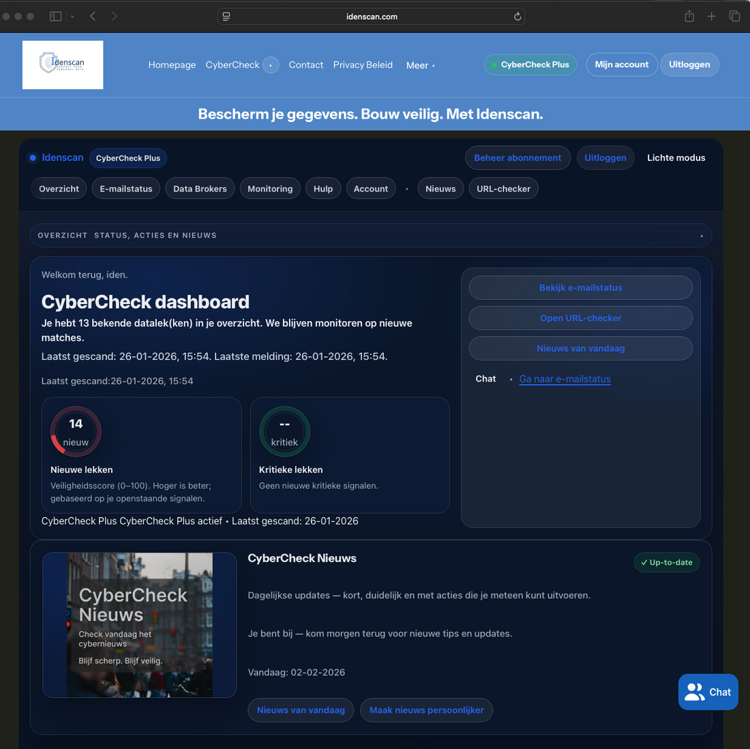The height and width of the screenshot is (749, 750).
Task: Select the blue status dot beside Idenscan
Action: [x=33, y=157]
